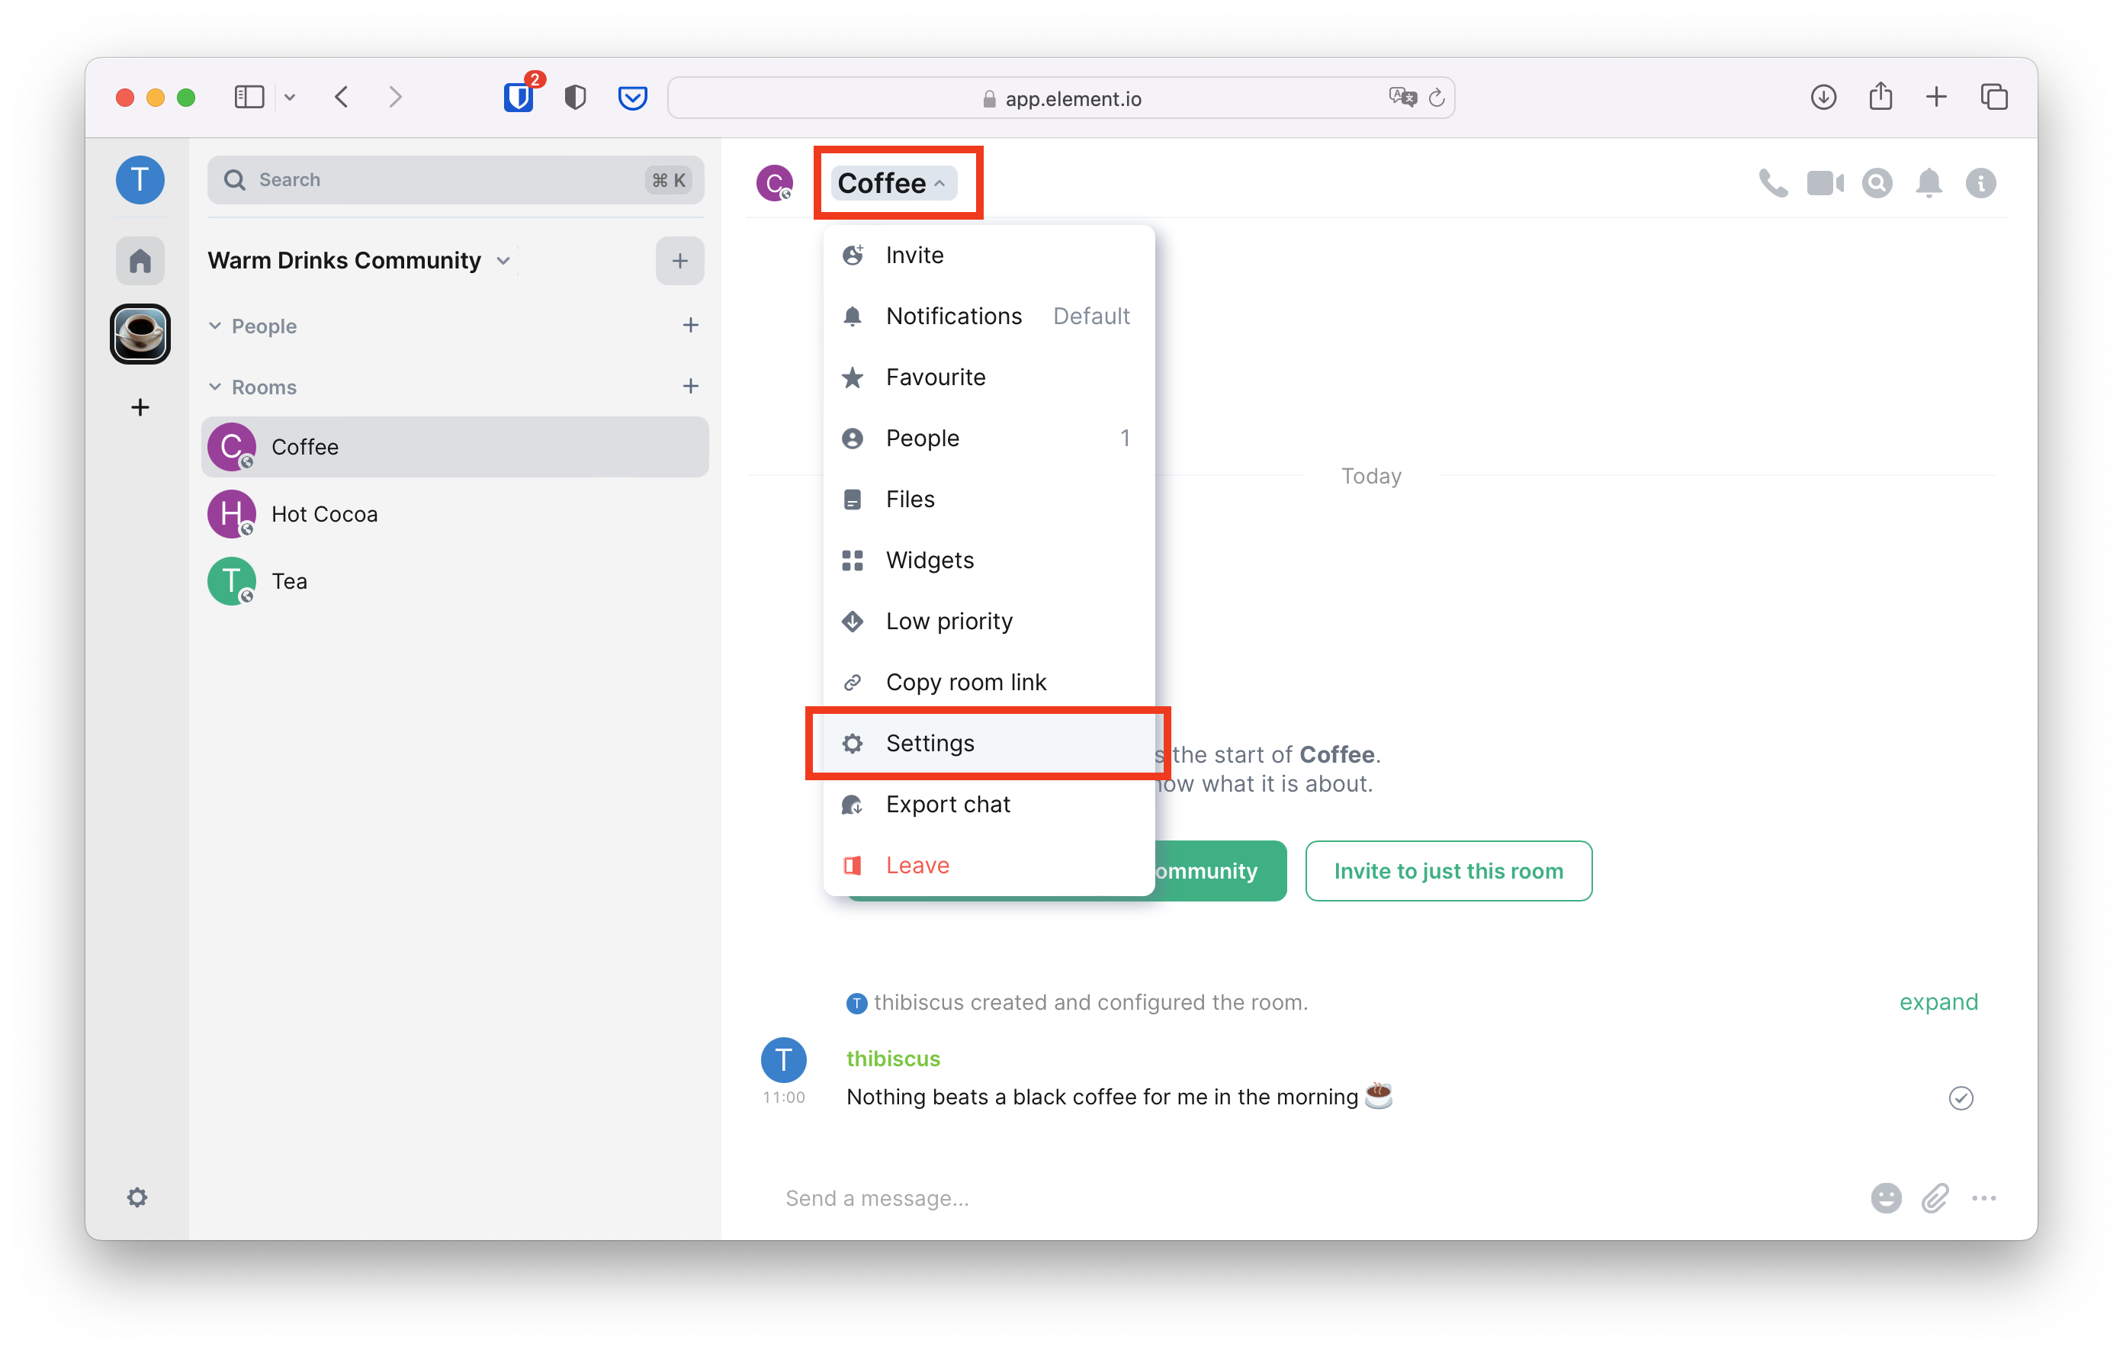
Task: Select Settings in the room menu
Action: click(x=930, y=744)
